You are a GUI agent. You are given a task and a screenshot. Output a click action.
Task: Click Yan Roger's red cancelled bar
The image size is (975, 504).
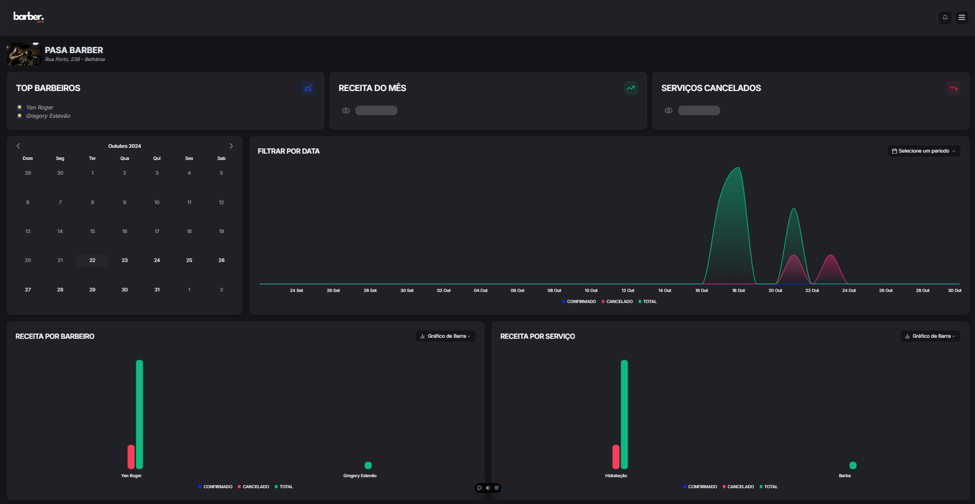131,457
